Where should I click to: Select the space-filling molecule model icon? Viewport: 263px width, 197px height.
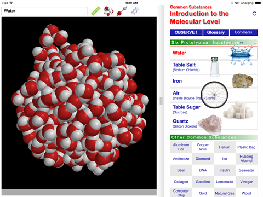click(108, 11)
